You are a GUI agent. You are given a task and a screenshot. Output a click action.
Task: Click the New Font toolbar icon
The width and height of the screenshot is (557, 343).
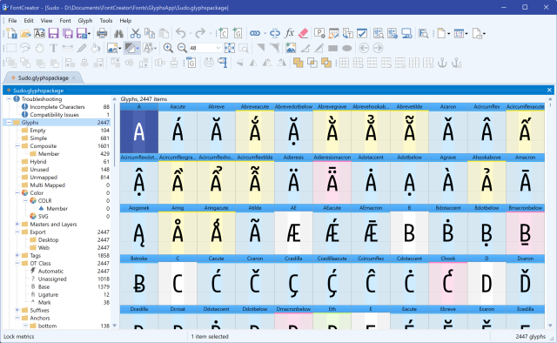click(11, 33)
